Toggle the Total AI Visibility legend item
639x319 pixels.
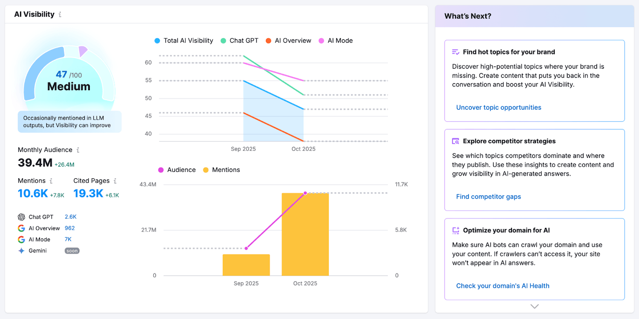point(183,40)
